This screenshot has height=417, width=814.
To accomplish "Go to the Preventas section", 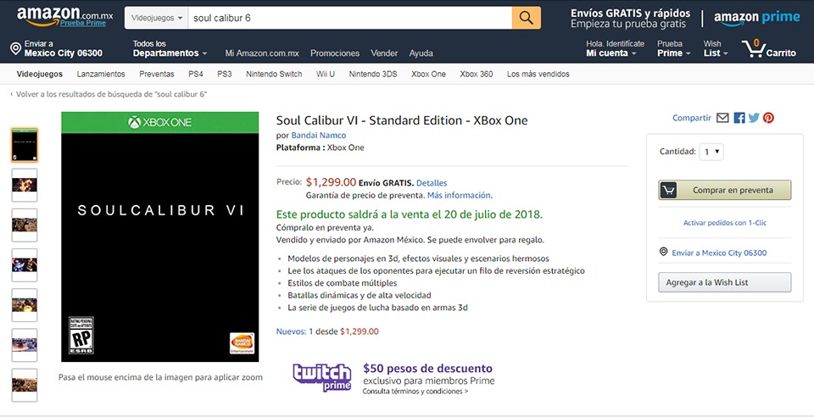I will 156,75.
